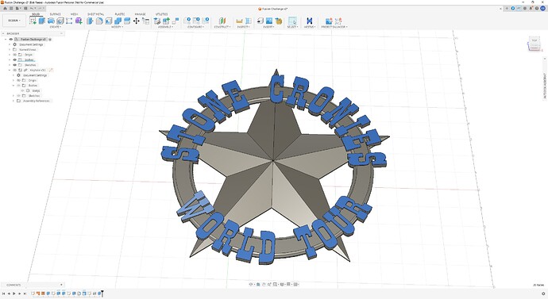Click the Fusion Challenge document tab

[x=273, y=9]
